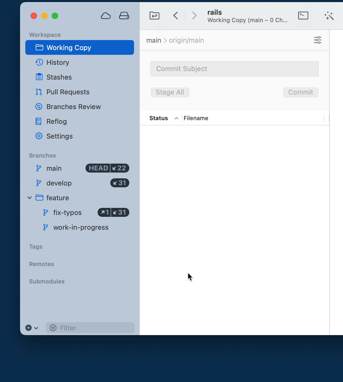Click the sidebar Filter field
This screenshot has width=343, height=382.
tap(94, 328)
